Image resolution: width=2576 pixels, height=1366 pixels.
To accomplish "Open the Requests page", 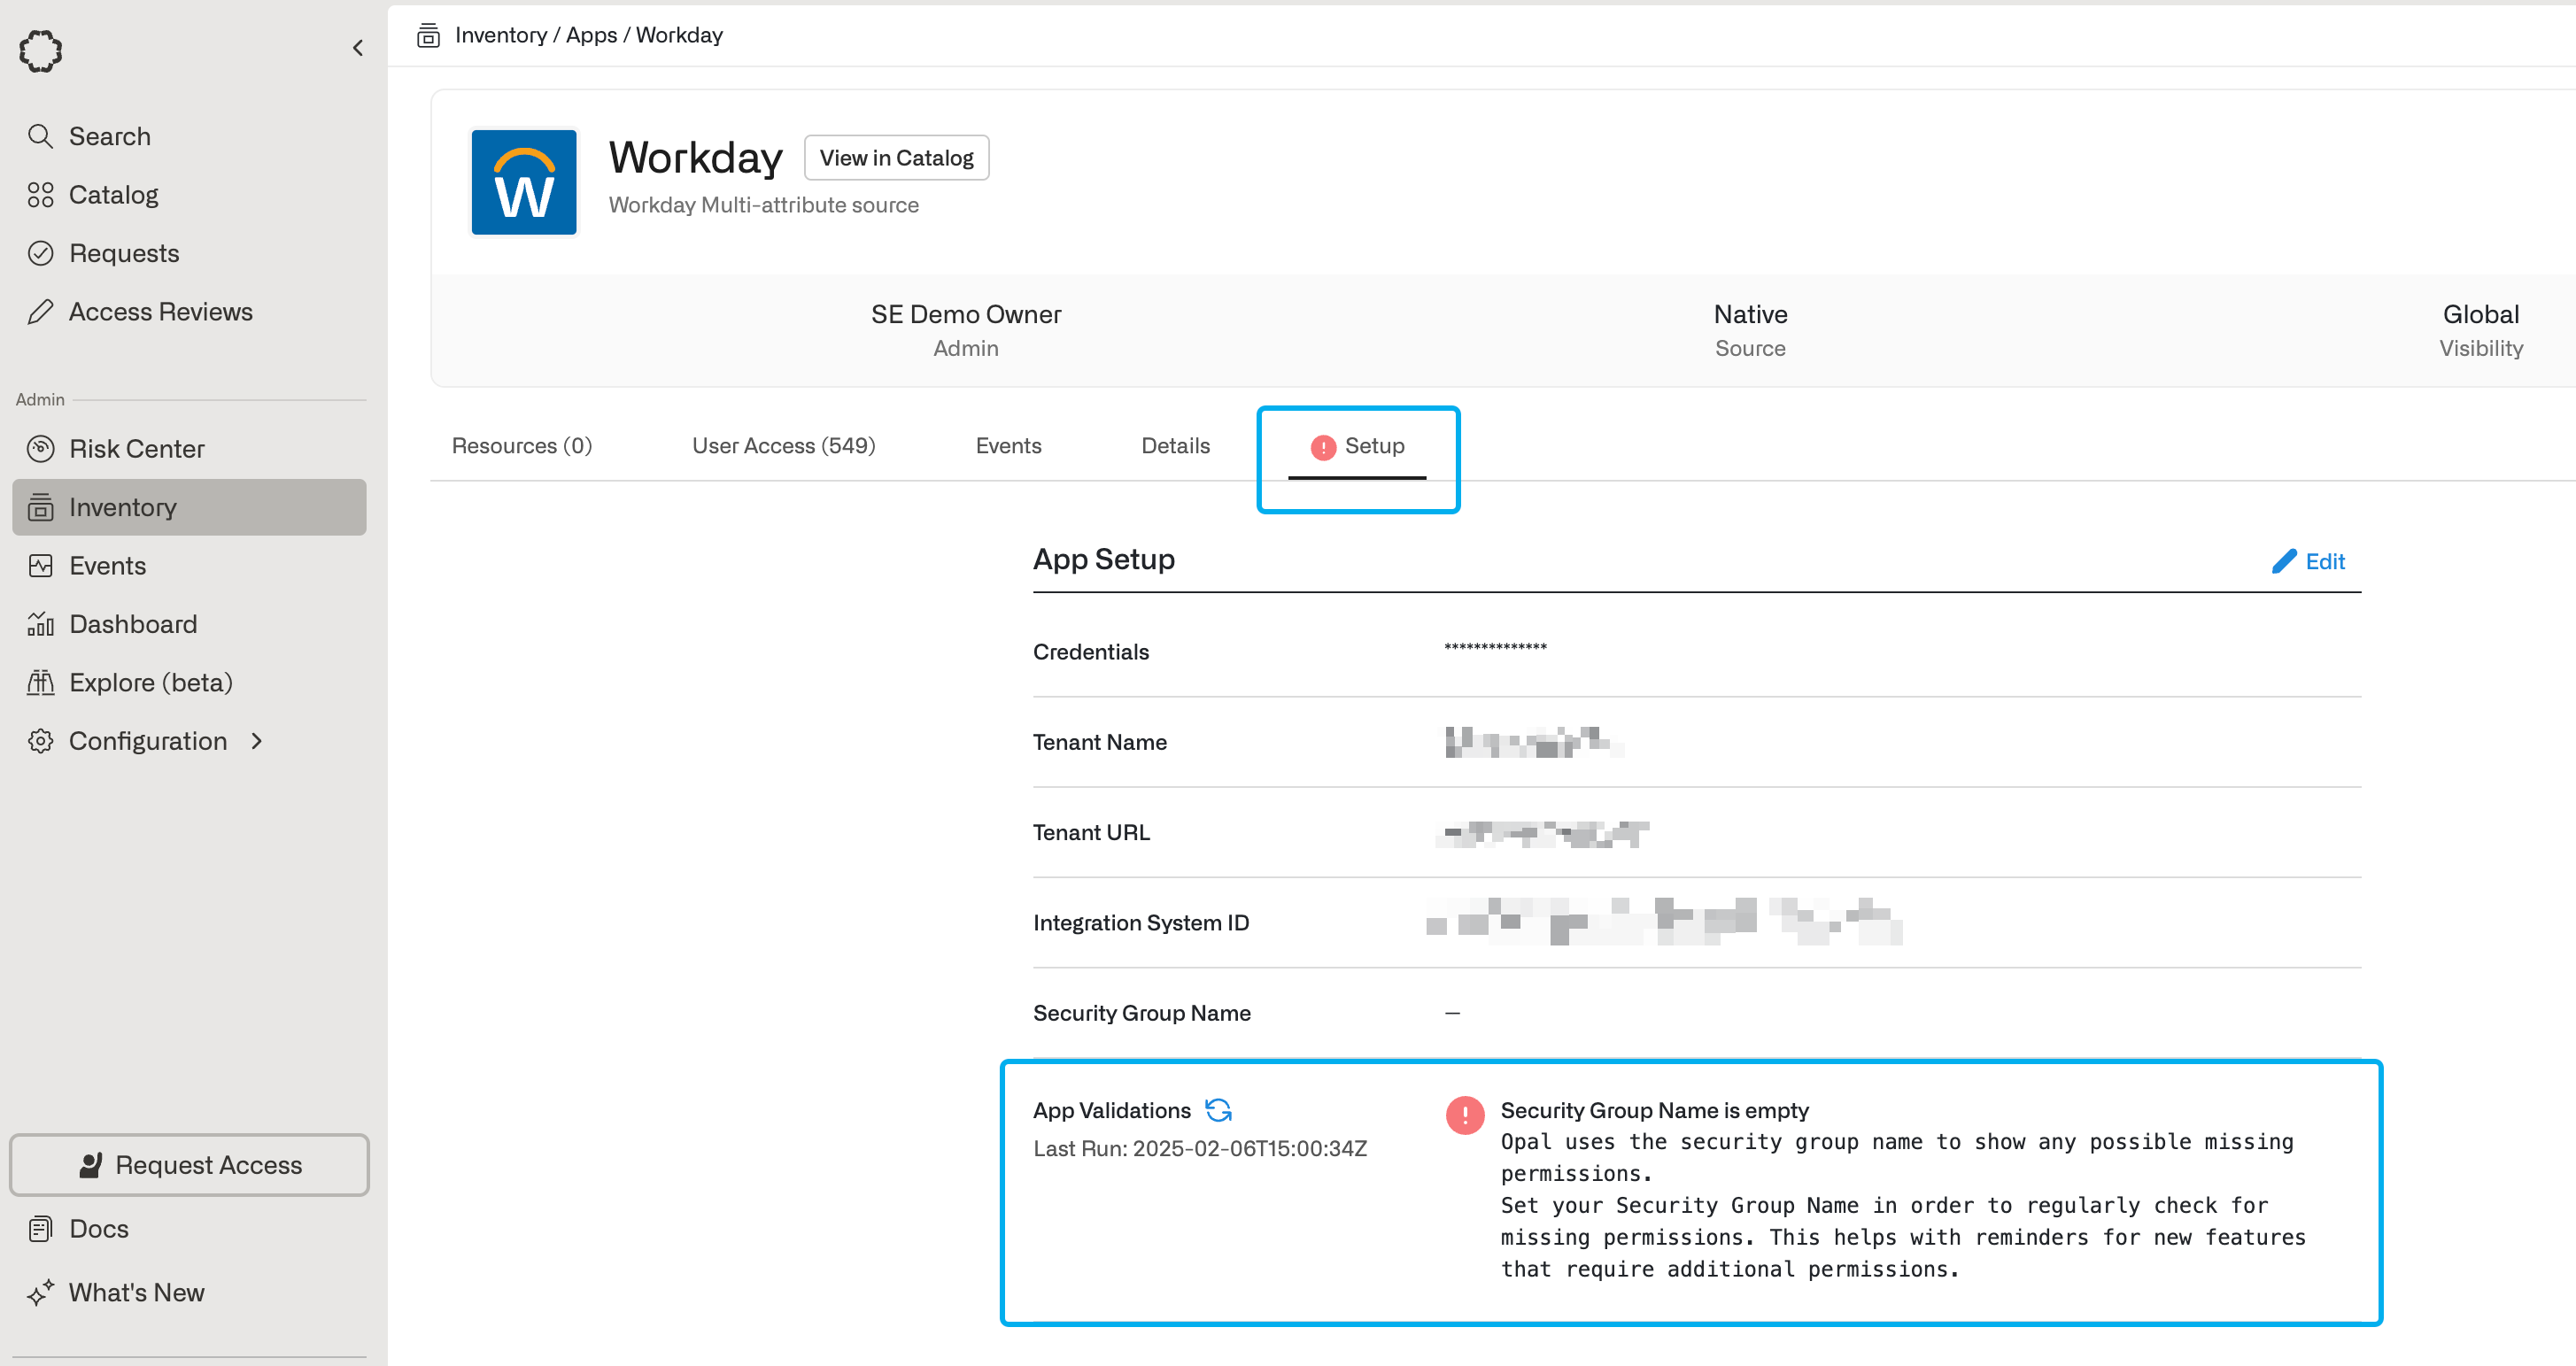I will coord(124,253).
